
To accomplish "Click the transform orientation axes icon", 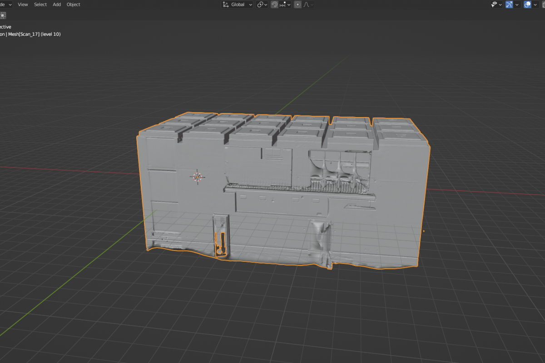I will click(226, 5).
